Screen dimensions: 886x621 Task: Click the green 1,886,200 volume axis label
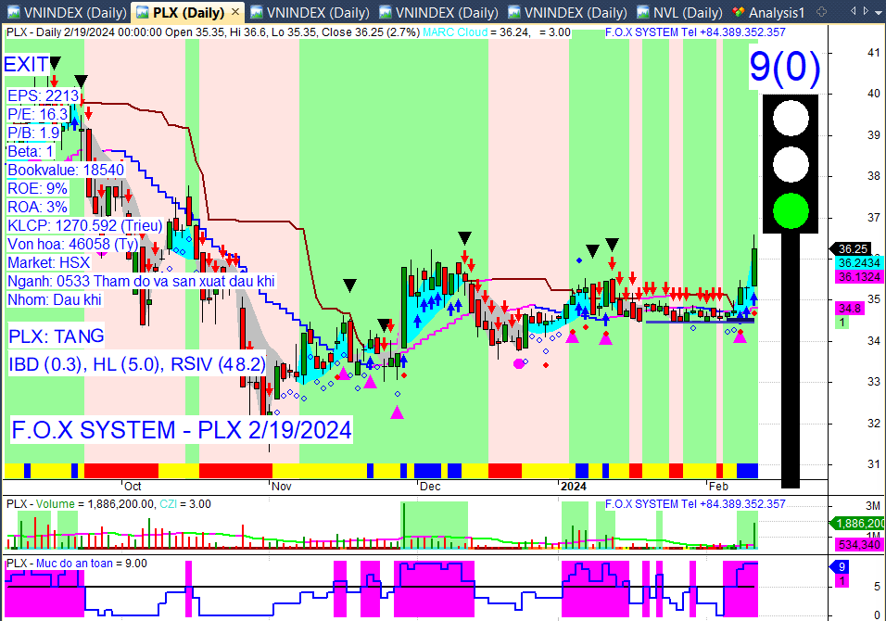(x=859, y=524)
